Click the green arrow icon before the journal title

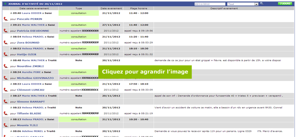click(5, 4)
